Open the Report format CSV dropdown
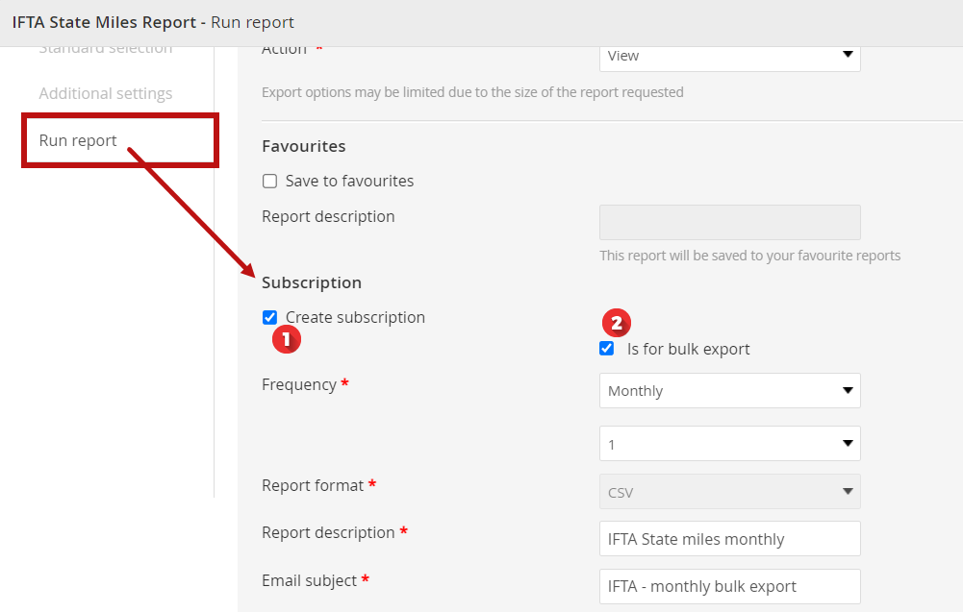The image size is (963, 612). (x=729, y=491)
